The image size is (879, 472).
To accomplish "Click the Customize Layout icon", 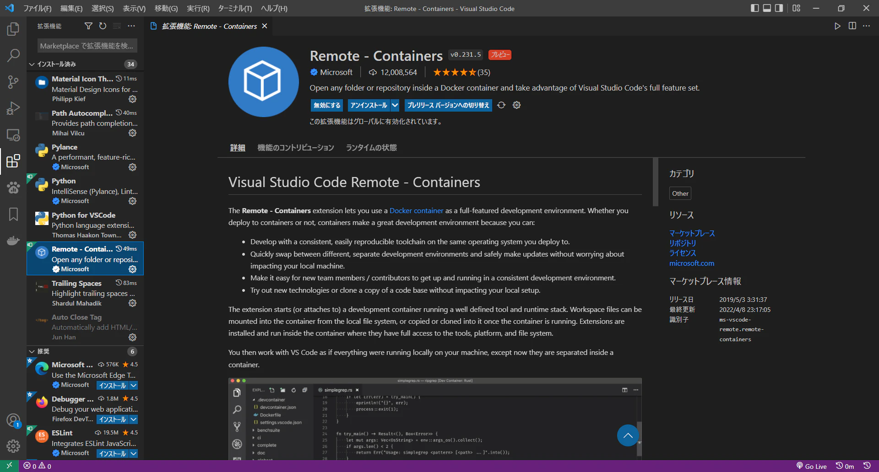I will [797, 8].
